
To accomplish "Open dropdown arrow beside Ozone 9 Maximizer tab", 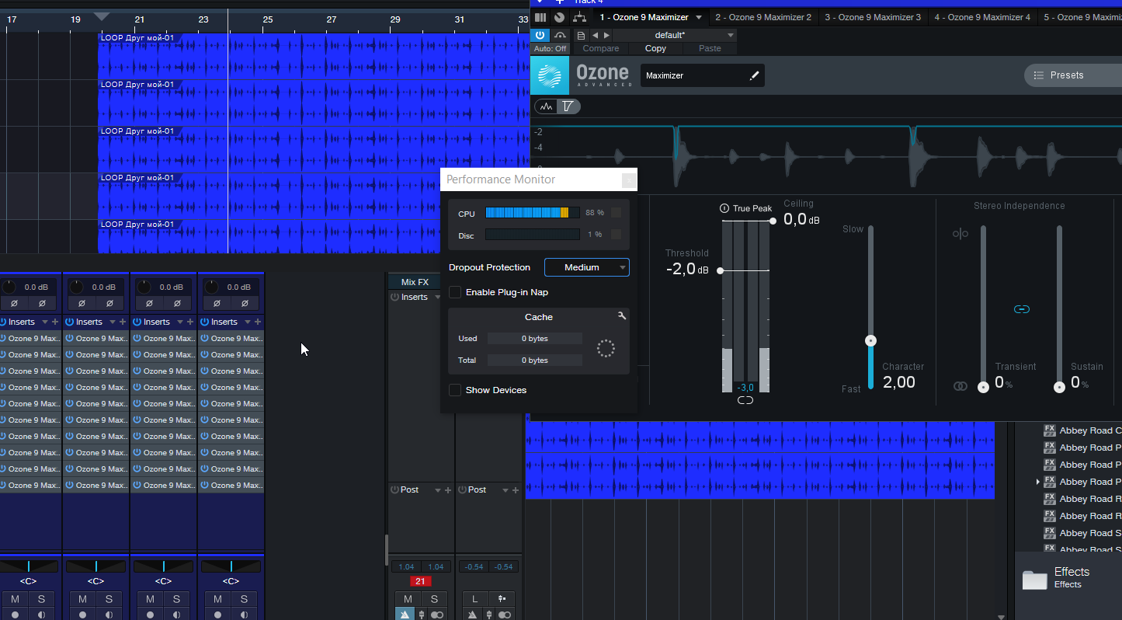I will click(x=698, y=17).
